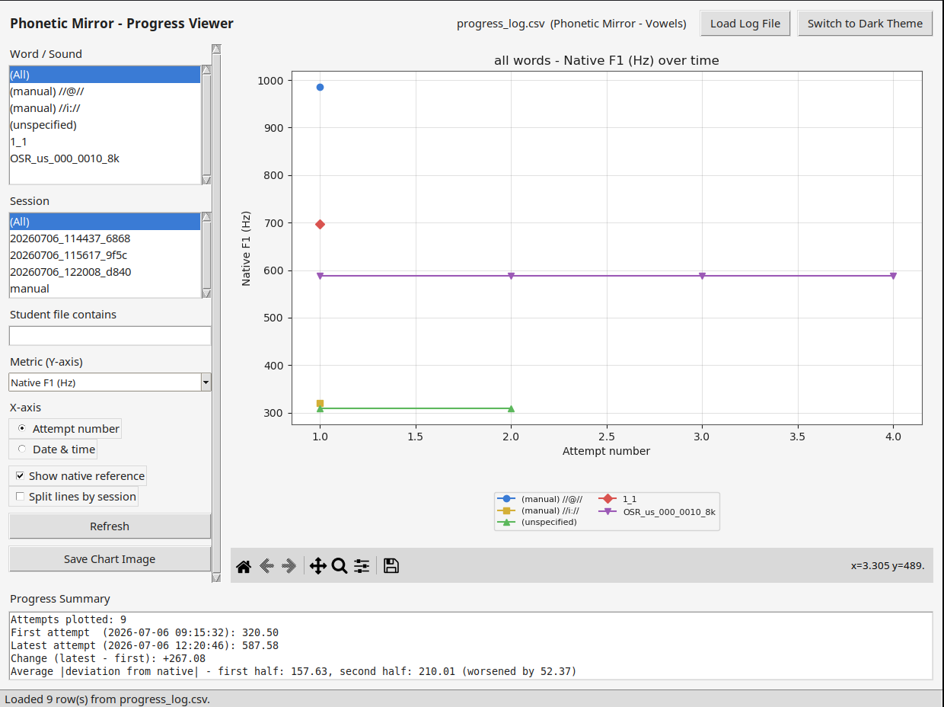This screenshot has height=707, width=944.
Task: Activate the Pan tool in chart toolbar
Action: click(x=317, y=566)
